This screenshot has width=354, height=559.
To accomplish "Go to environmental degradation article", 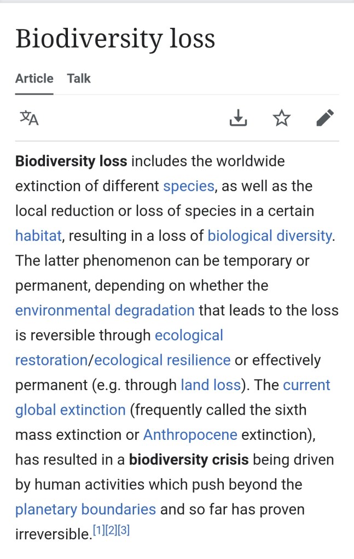I will [x=105, y=310].
